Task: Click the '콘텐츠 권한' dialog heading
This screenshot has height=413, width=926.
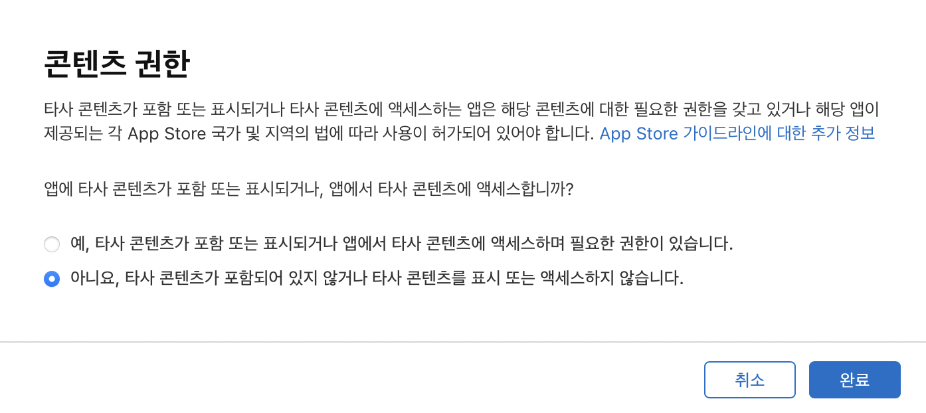Action: tap(117, 65)
